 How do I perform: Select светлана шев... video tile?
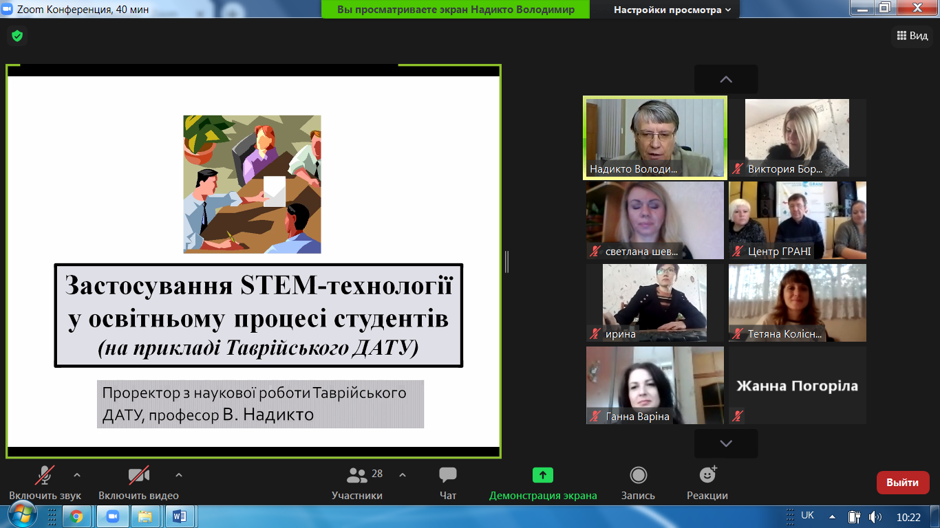[655, 220]
